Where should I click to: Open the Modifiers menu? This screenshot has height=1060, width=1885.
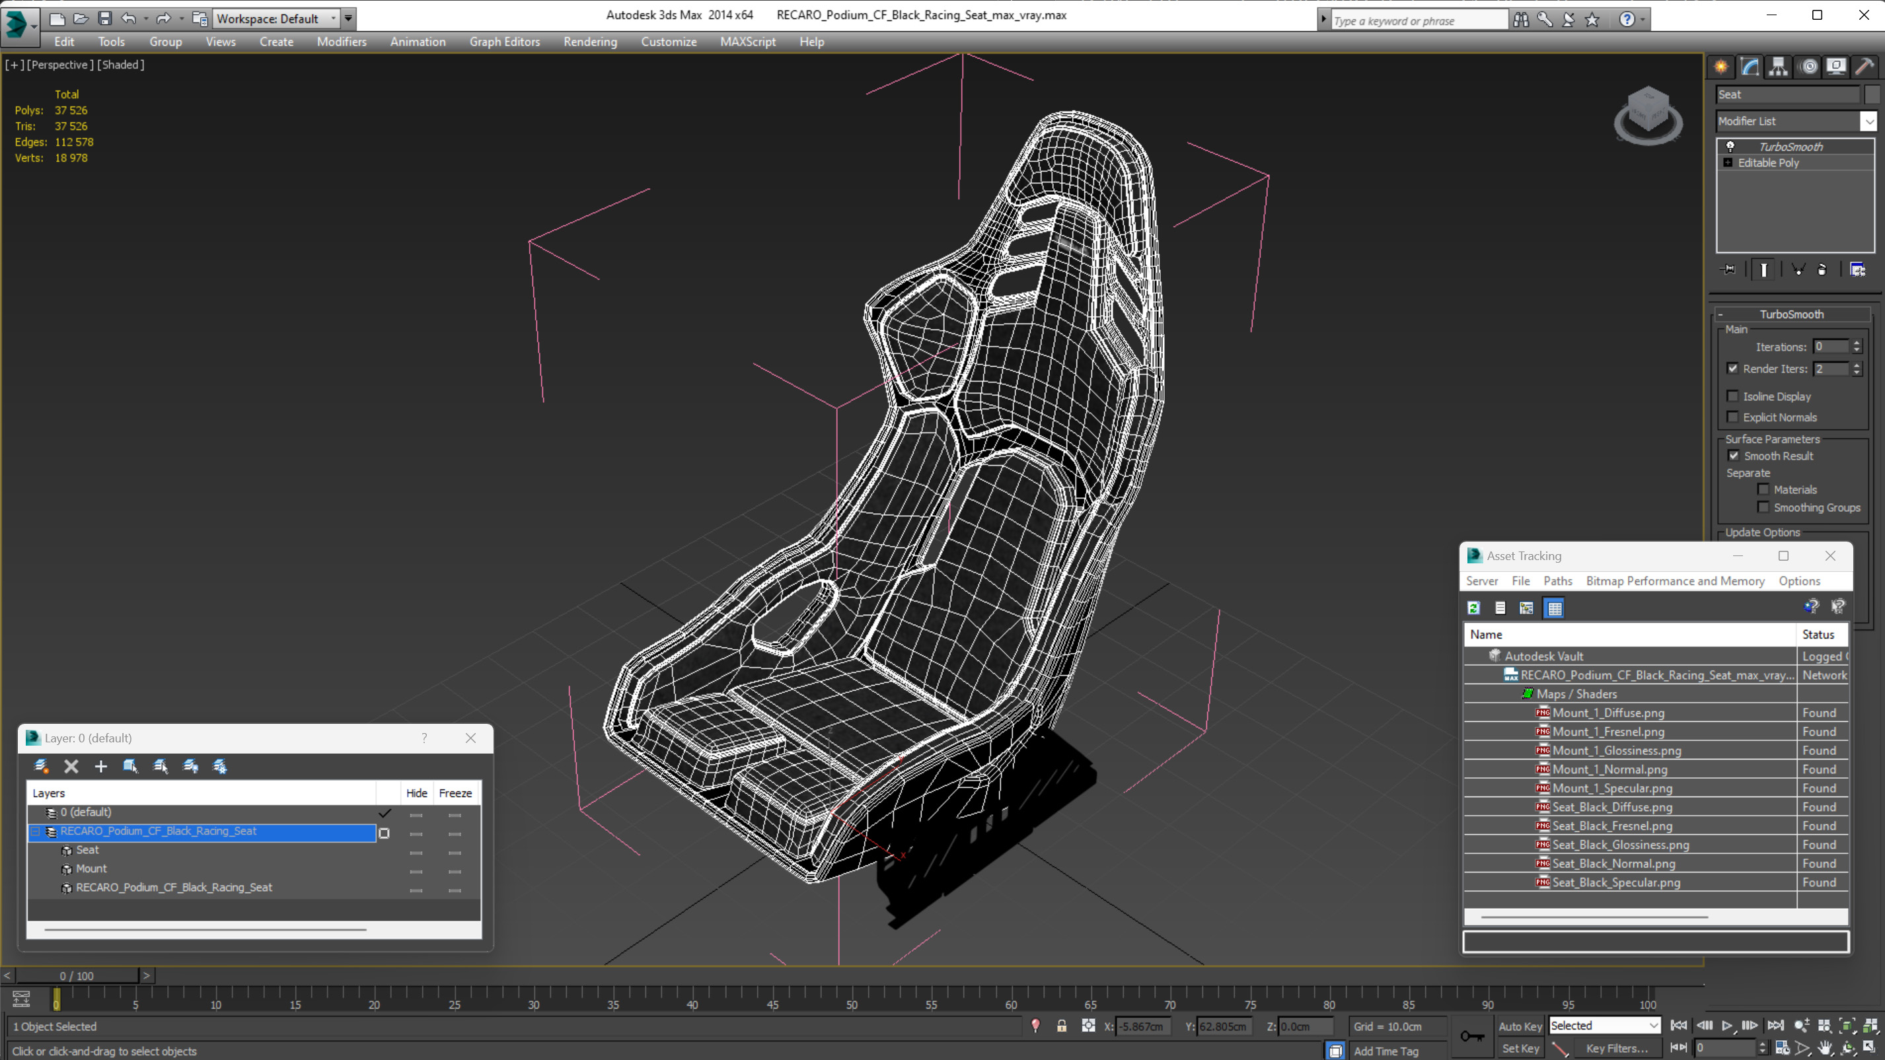click(341, 42)
